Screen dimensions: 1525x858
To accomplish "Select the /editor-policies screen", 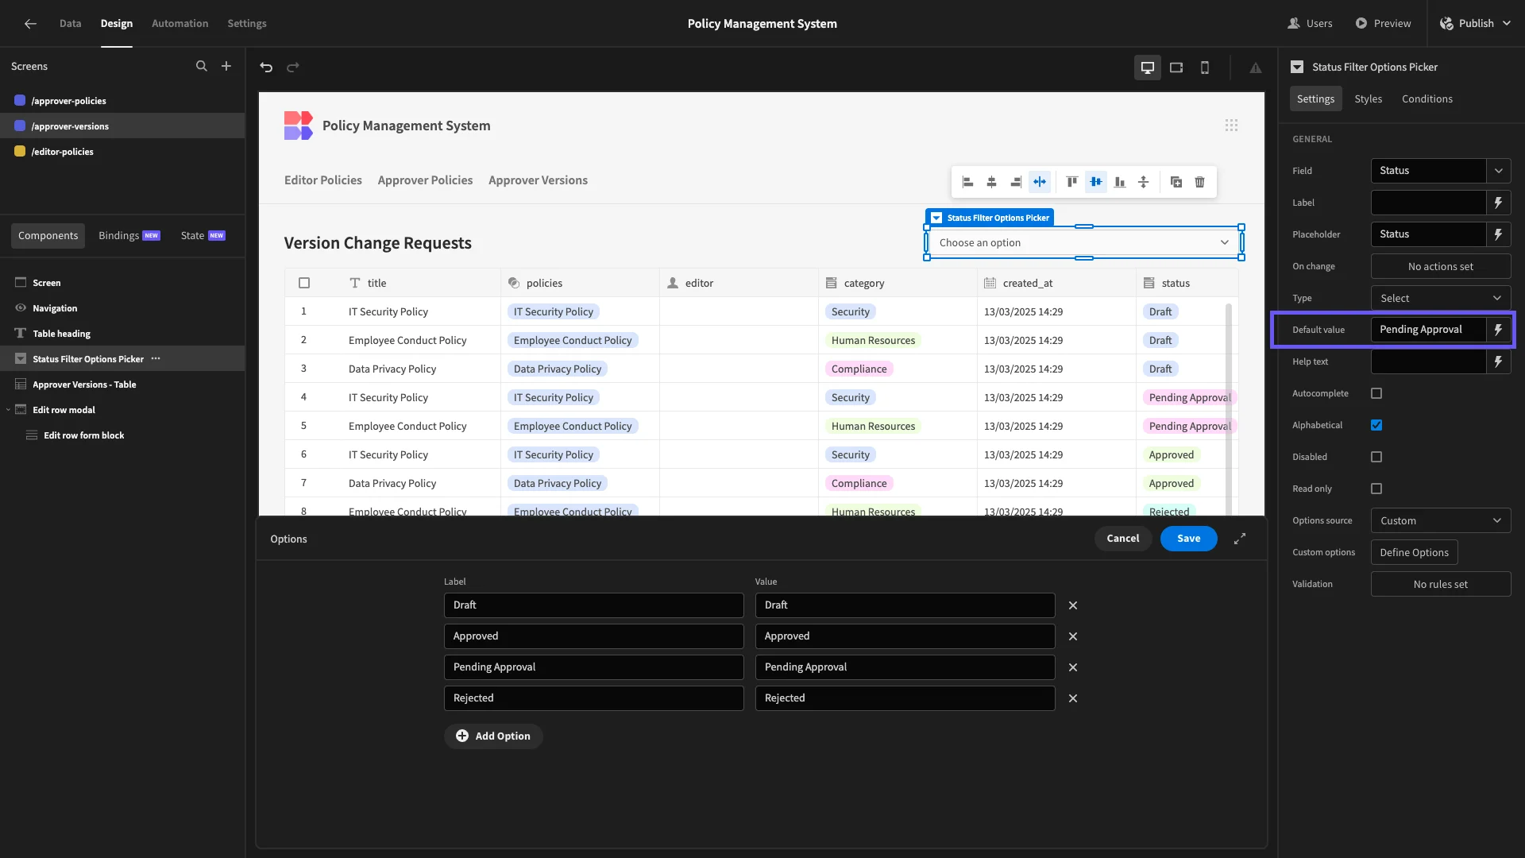I will coord(122,152).
